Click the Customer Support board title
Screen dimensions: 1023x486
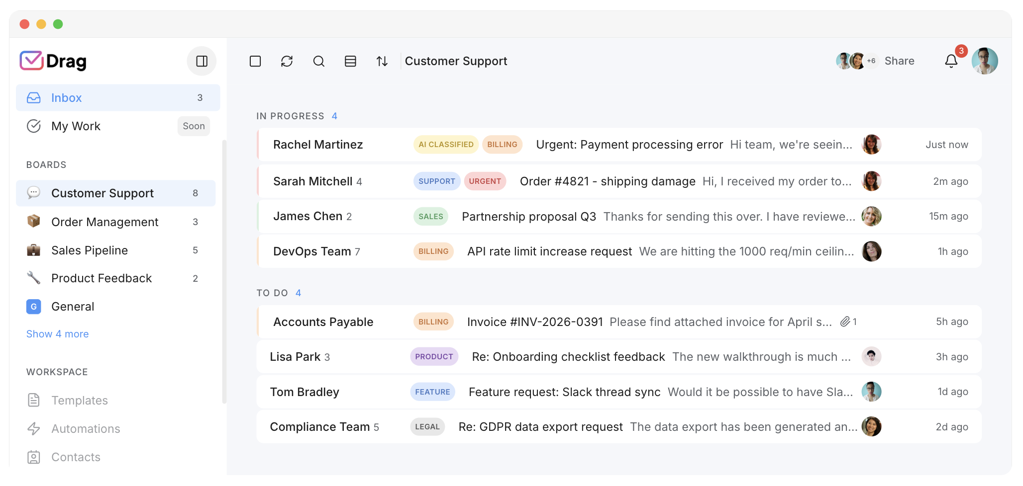456,61
